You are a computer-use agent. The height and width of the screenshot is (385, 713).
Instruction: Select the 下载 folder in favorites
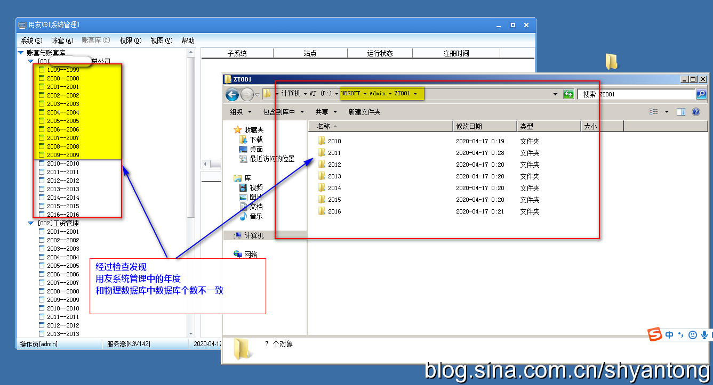256,140
